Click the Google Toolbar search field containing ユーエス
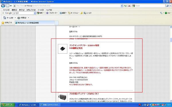 (23, 13)
